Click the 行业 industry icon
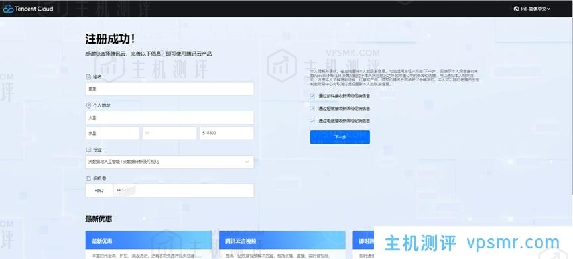Screen dimensions: 573x259 [88, 150]
